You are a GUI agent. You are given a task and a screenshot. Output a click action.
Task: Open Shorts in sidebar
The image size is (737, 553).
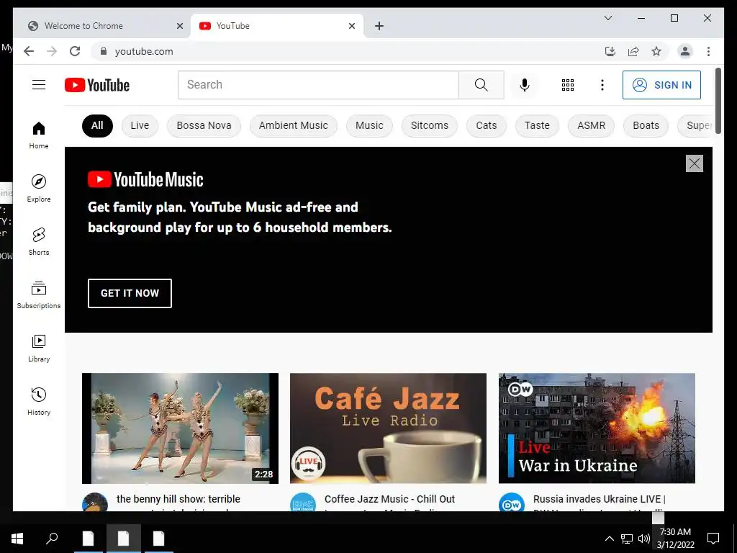click(x=39, y=242)
